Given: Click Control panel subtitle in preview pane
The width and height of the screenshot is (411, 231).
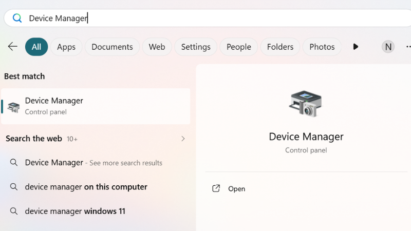Looking at the screenshot, I should coord(306,150).
